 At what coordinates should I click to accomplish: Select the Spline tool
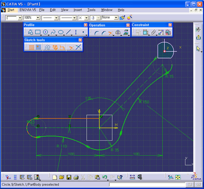[x=53, y=32]
